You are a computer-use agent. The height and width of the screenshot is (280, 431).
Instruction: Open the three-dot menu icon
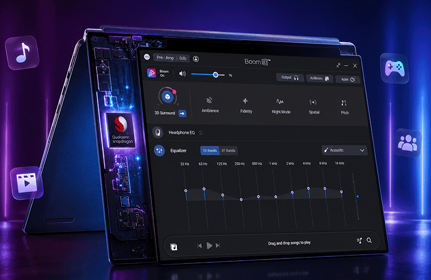tap(147, 57)
